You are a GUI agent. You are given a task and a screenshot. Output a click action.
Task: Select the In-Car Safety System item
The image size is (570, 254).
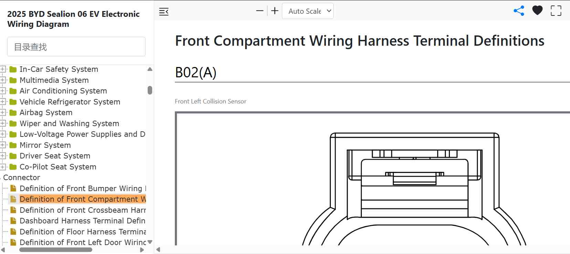[x=59, y=69]
